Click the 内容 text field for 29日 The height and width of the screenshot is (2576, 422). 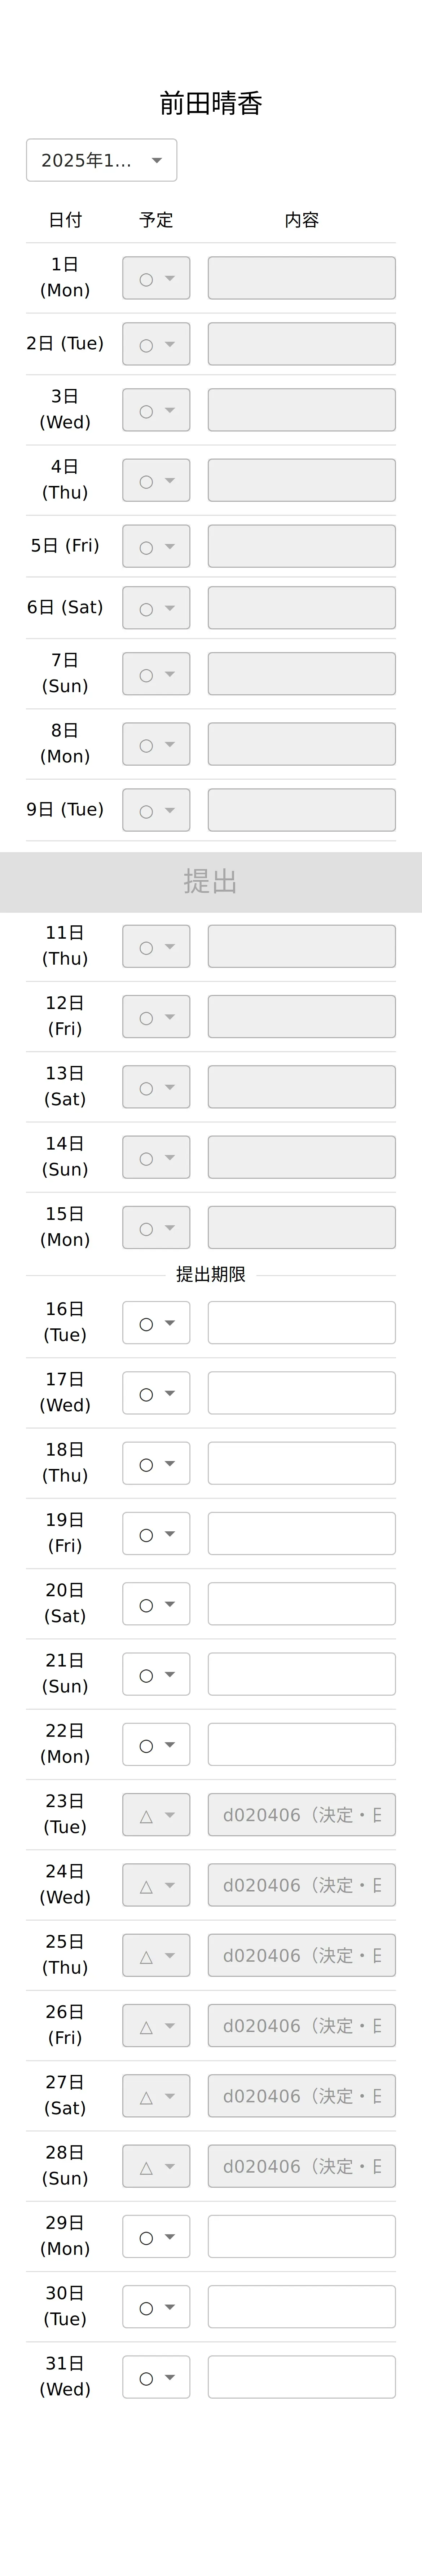tap(302, 2236)
